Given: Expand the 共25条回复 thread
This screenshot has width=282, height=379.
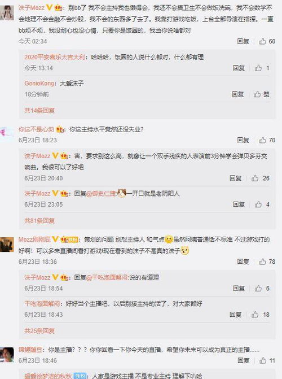Looking at the screenshot, I should click(39, 330).
